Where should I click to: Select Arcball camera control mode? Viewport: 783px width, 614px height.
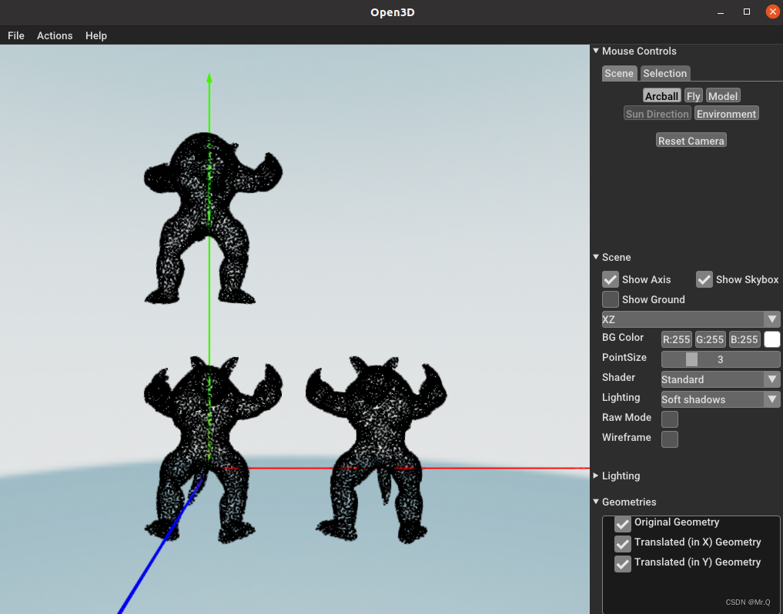pos(661,95)
